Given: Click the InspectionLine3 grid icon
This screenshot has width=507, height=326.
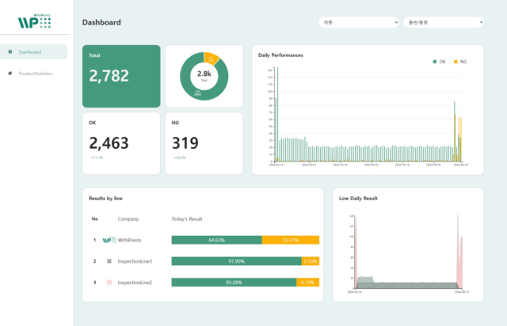Looking at the screenshot, I should 109,261.
